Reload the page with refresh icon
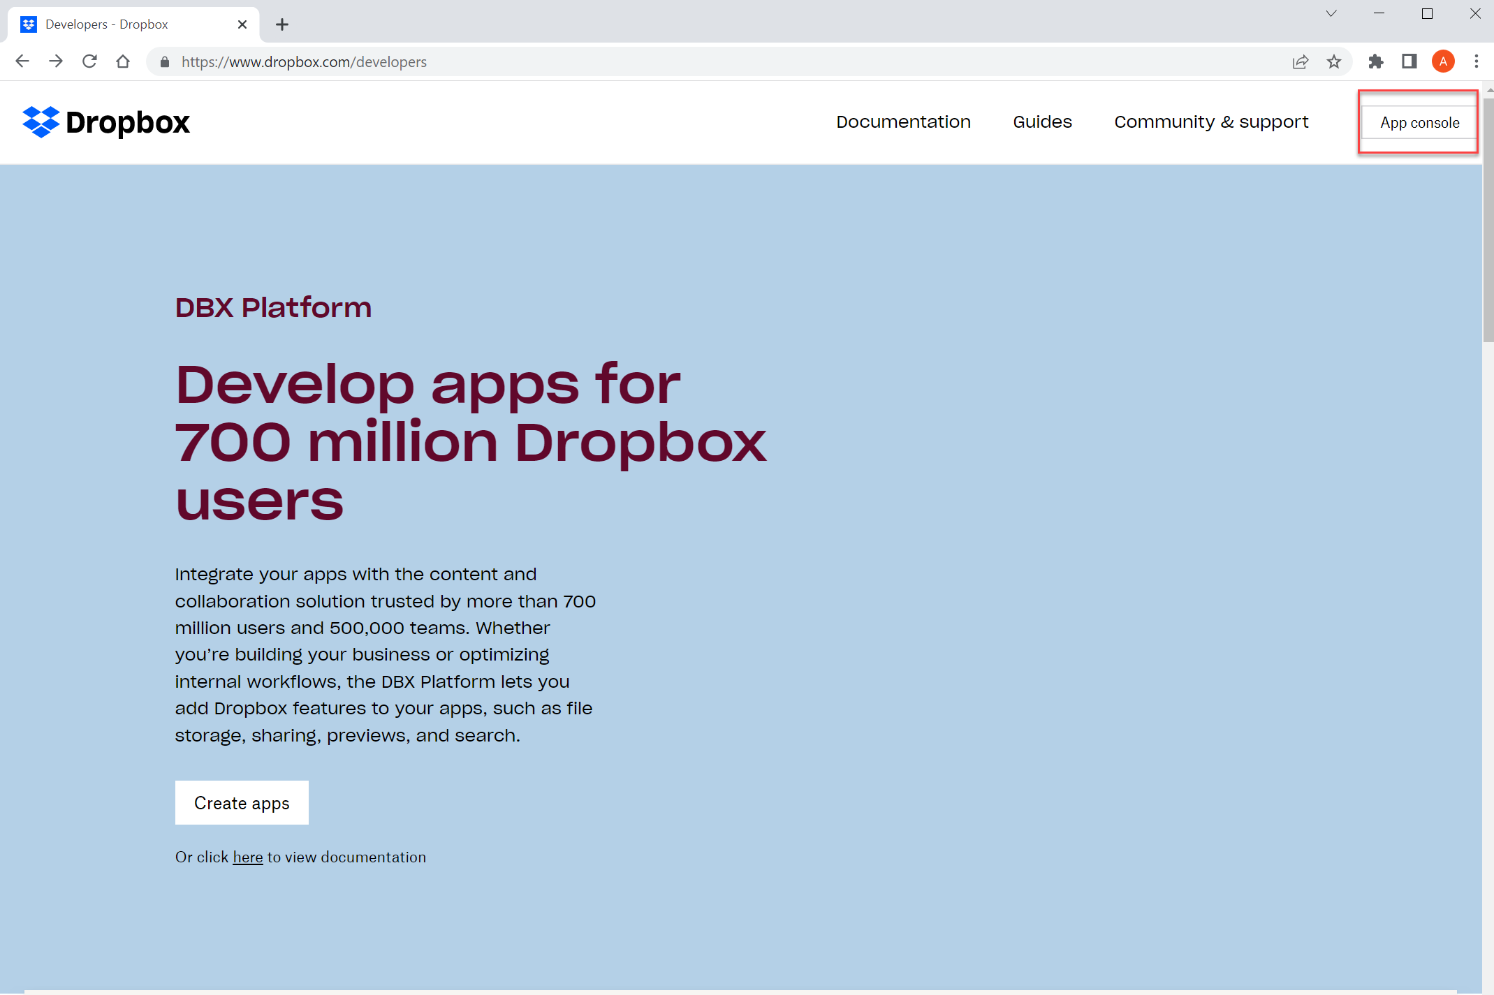Screen dimensions: 1494x995 click(x=89, y=61)
